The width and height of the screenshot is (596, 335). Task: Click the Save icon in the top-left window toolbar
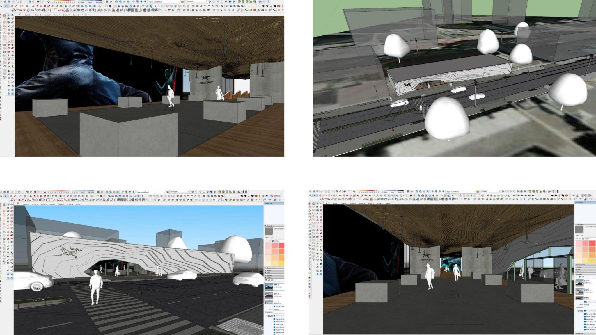coord(9,1)
